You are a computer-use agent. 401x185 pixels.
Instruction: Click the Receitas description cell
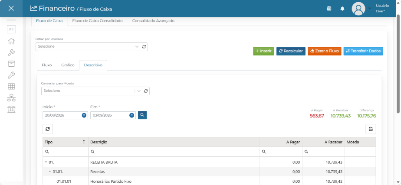click(174, 172)
